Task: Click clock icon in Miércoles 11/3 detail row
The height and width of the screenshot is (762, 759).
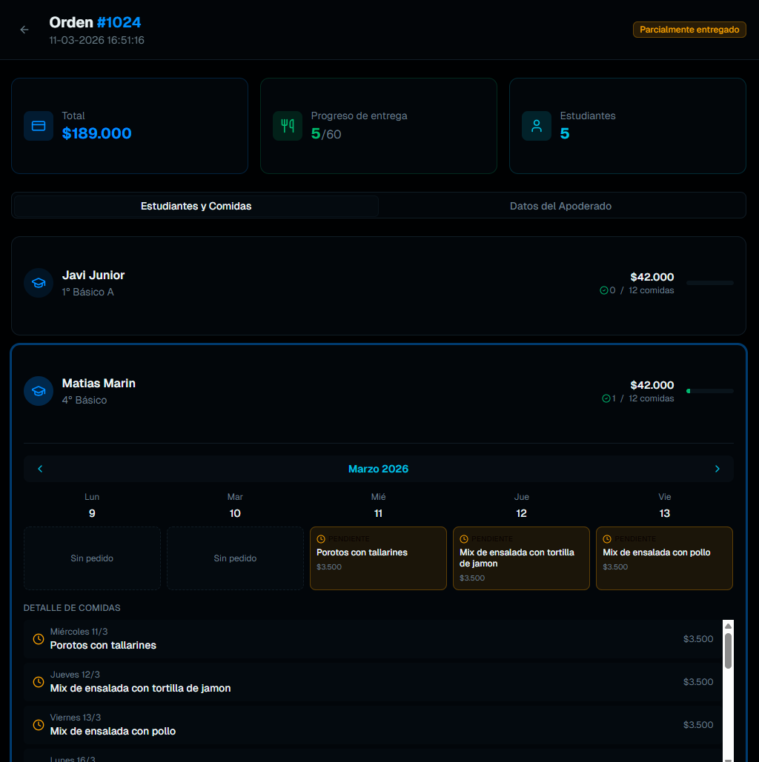Action: coord(39,639)
